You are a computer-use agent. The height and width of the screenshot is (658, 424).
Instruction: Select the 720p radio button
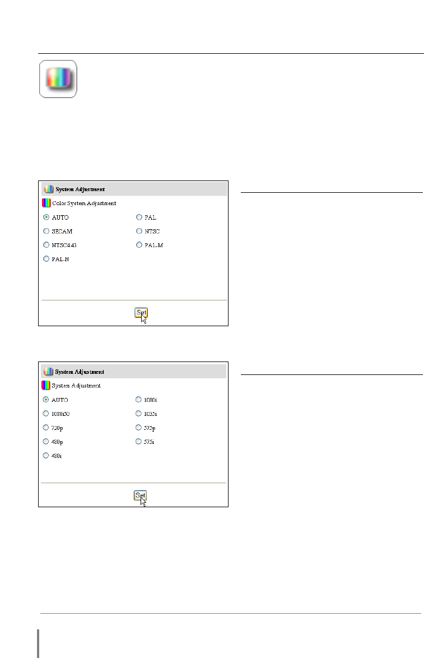pos(46,428)
